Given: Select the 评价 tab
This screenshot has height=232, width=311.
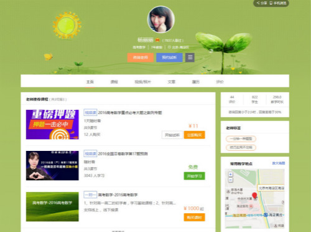Looking at the screenshot, I should click(220, 82).
